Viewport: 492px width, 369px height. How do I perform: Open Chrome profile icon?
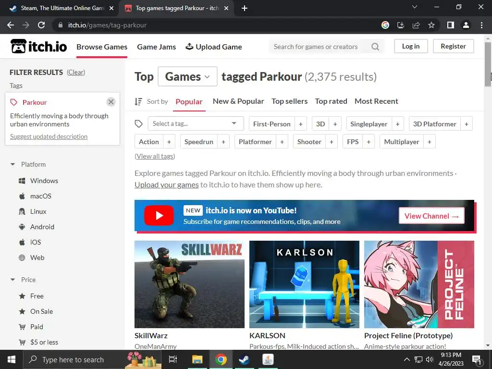466,25
